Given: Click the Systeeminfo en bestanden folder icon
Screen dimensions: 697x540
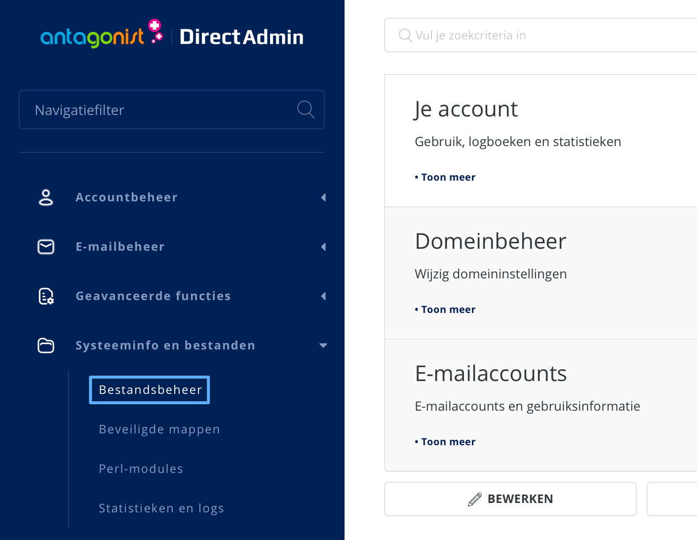Looking at the screenshot, I should tap(45, 346).
